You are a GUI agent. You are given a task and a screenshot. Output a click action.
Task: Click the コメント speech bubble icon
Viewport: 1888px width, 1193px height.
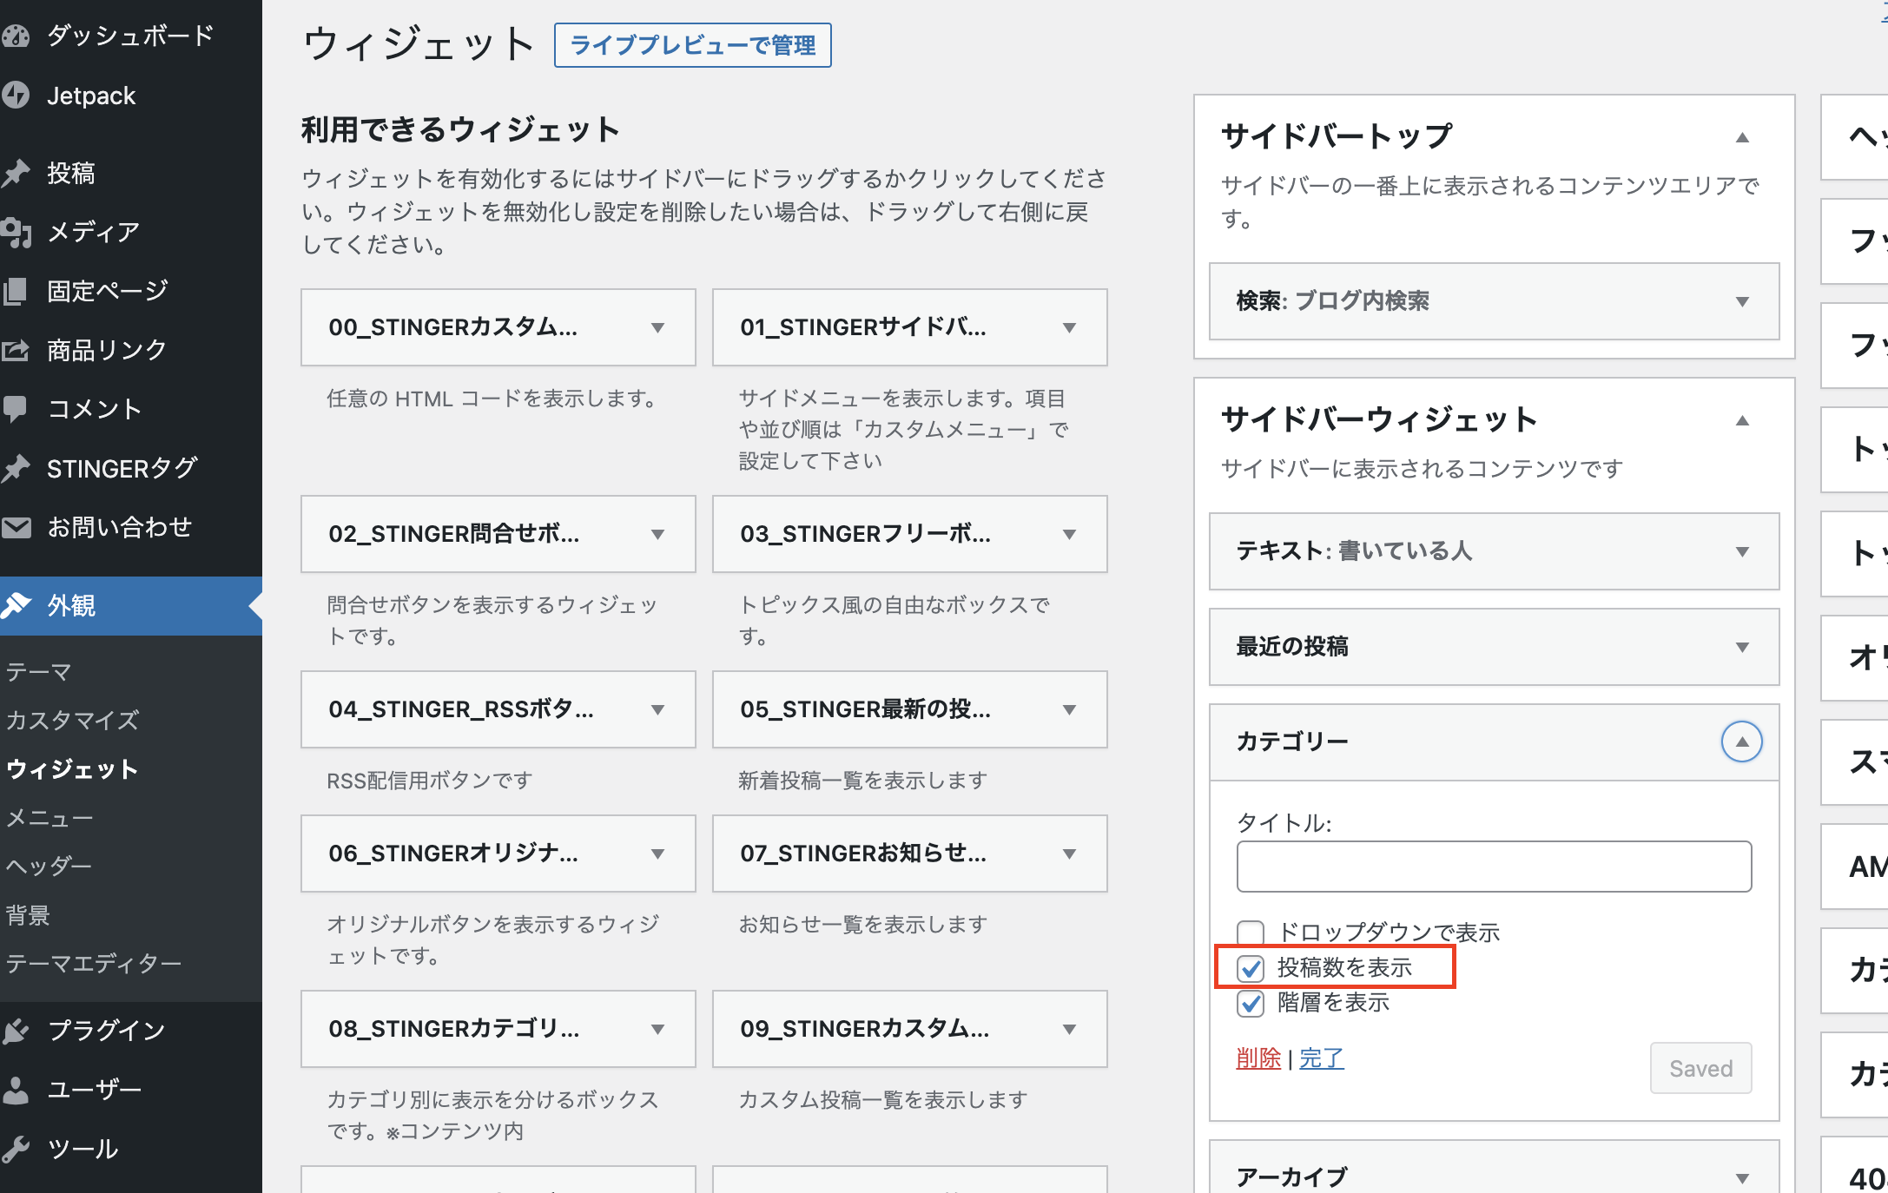tap(16, 408)
